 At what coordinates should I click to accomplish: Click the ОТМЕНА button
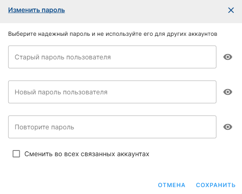(172, 185)
